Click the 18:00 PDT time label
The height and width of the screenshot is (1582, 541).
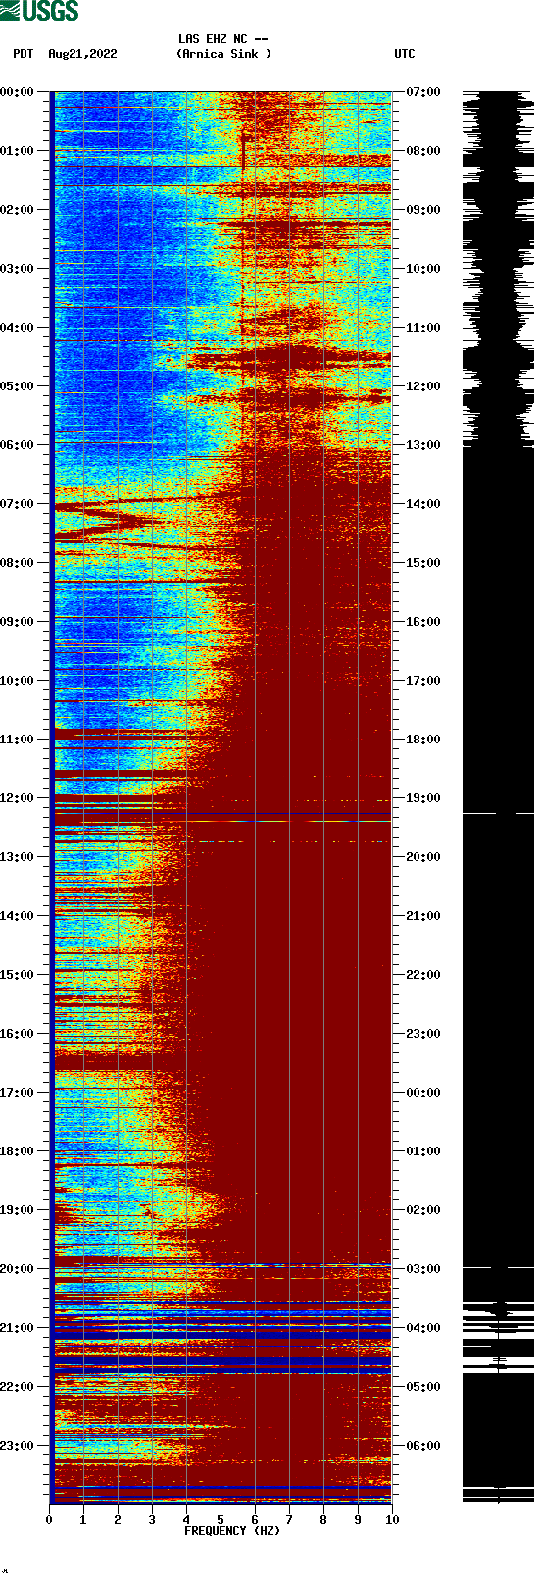pos(18,1151)
